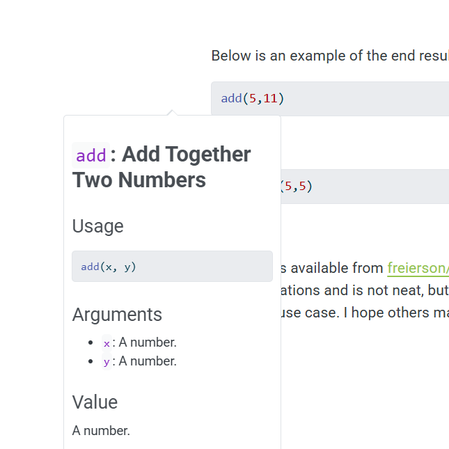
Task: Click the purple 'x' argument code label
Action: [x=107, y=343]
